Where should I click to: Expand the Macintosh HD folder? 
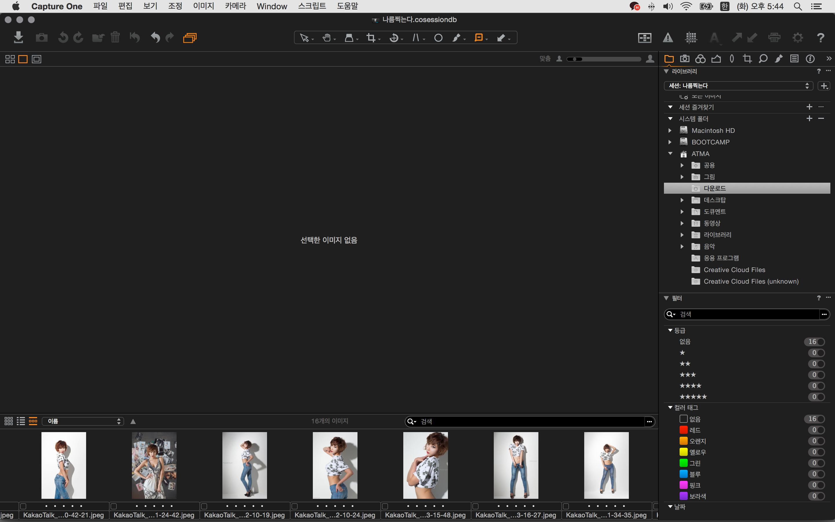(x=670, y=130)
